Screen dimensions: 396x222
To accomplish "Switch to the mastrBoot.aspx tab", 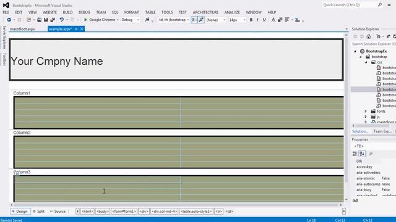I will pos(22,29).
